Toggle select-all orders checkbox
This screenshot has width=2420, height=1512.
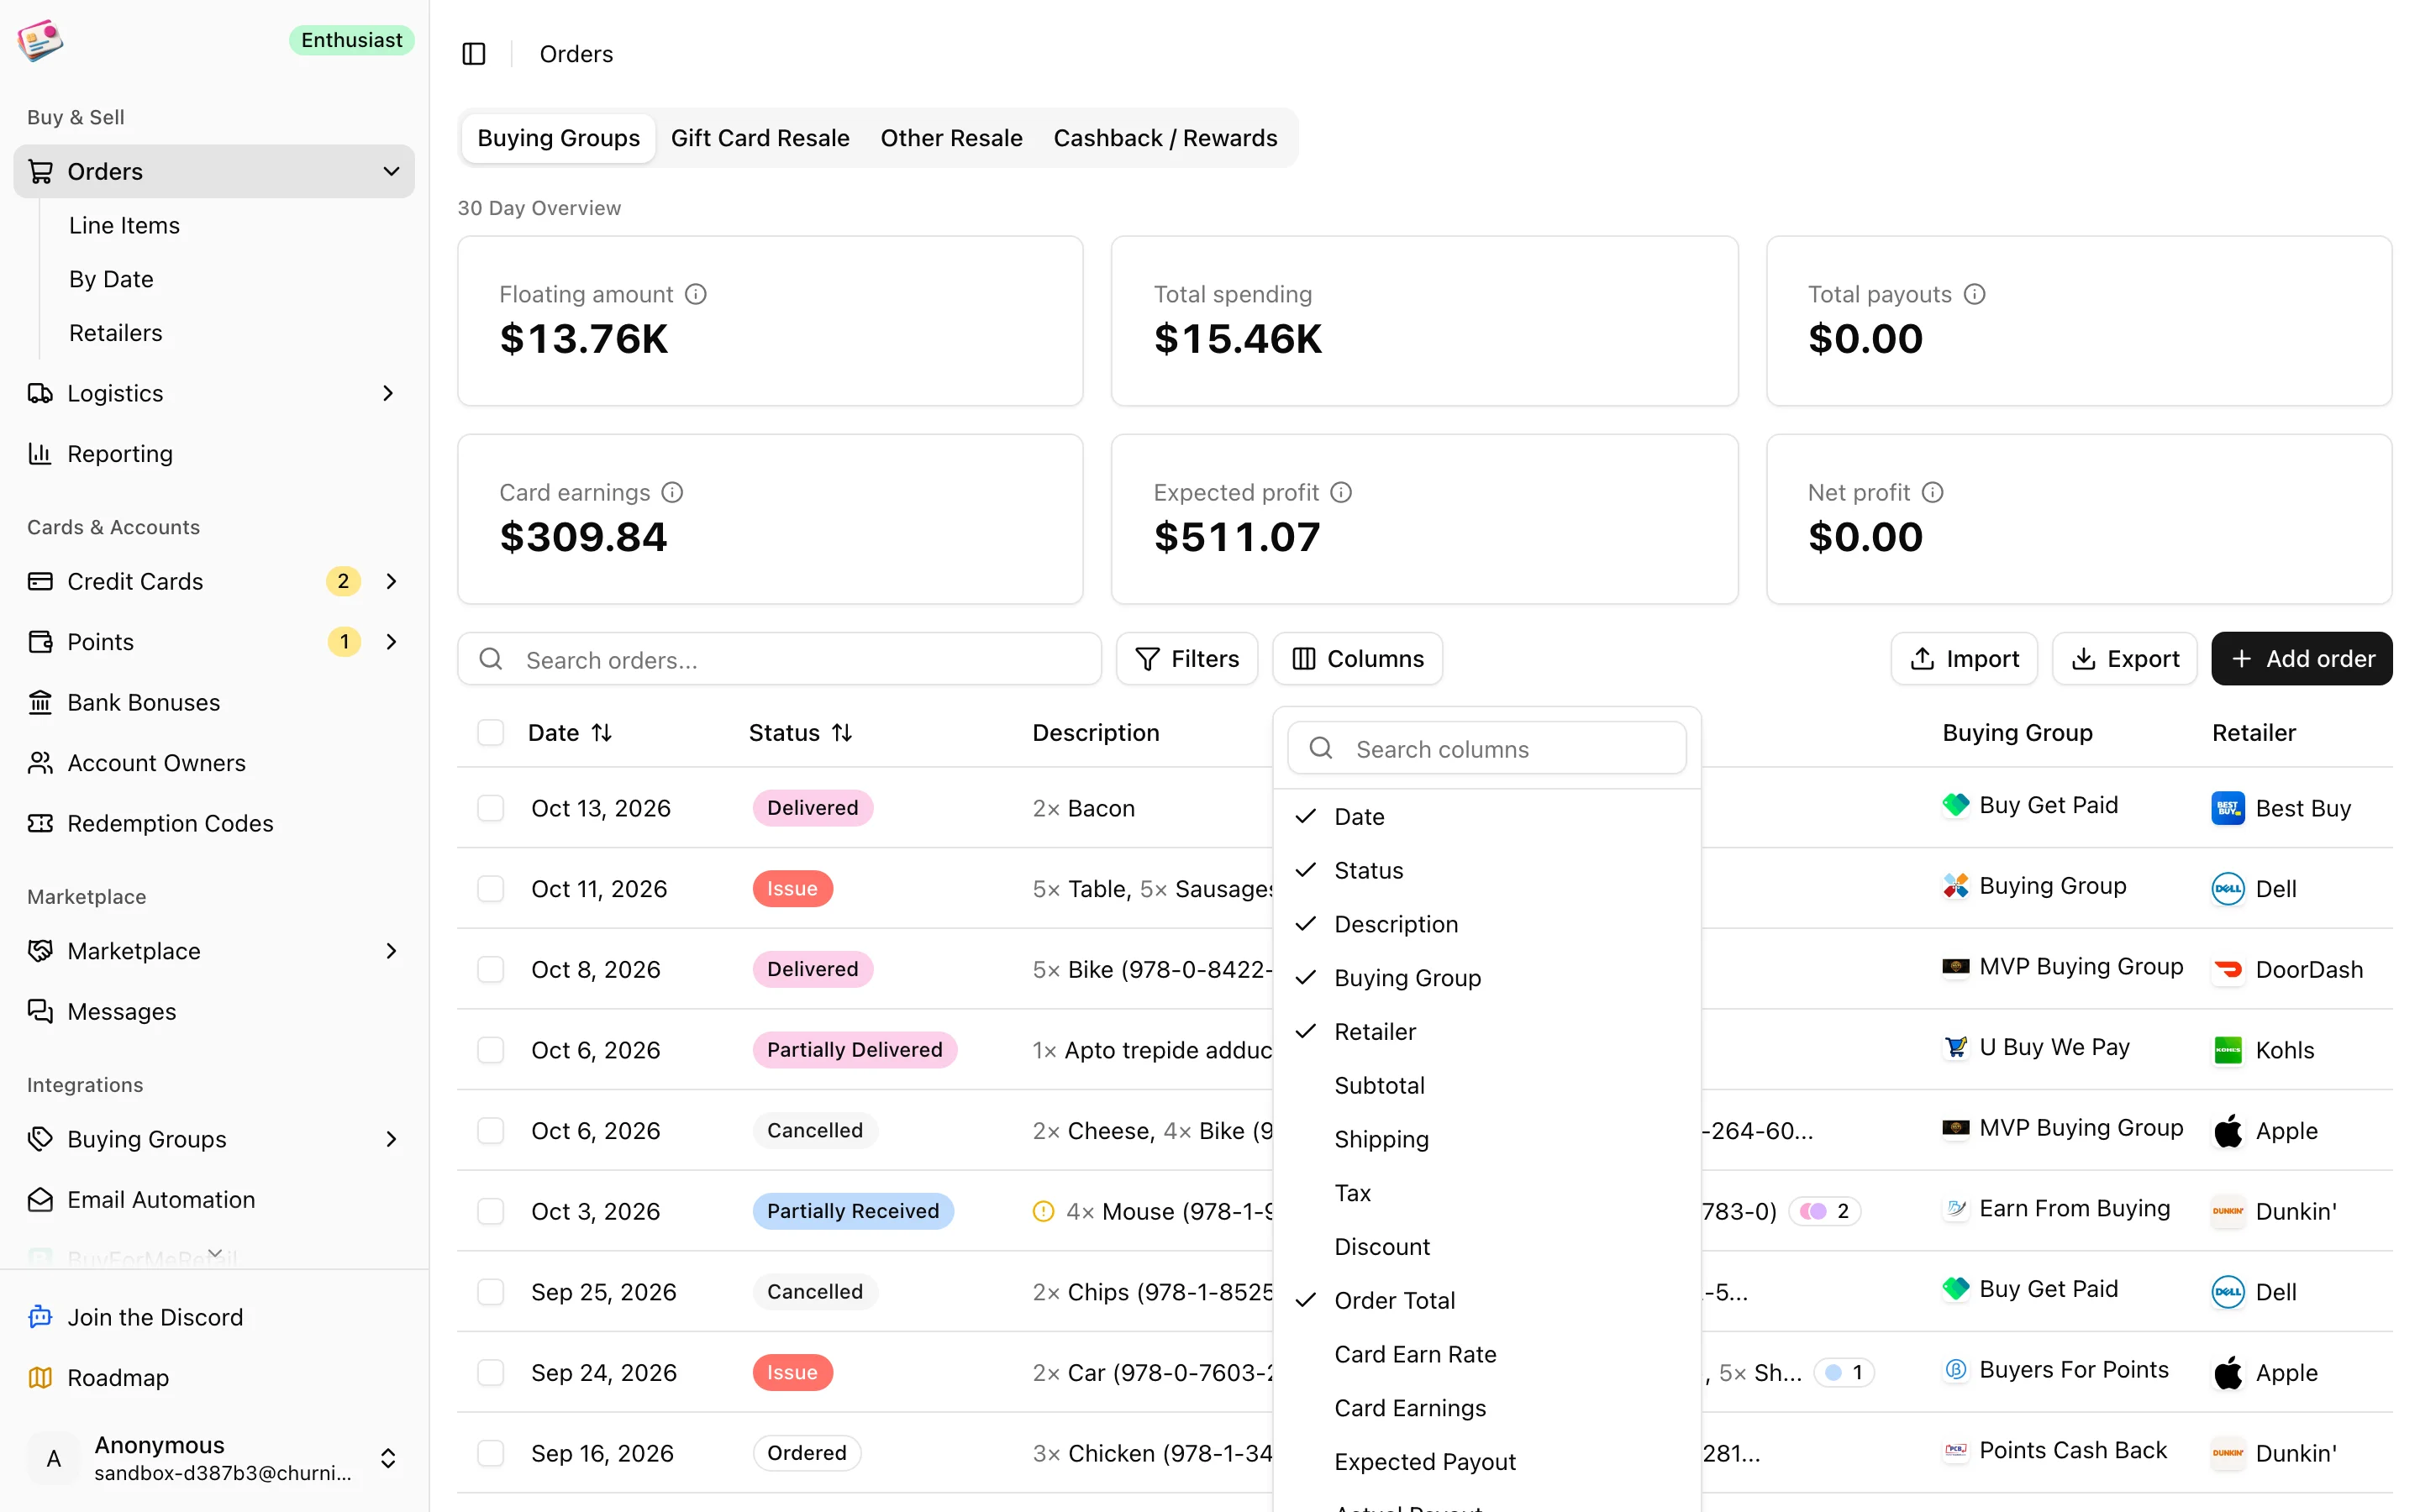pos(490,733)
